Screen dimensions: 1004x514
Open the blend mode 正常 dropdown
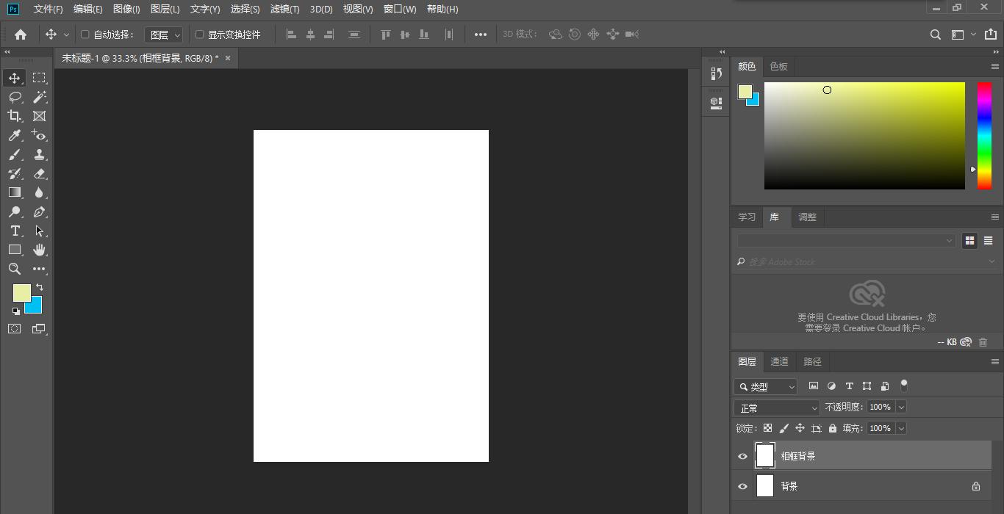pyautogui.click(x=776, y=408)
